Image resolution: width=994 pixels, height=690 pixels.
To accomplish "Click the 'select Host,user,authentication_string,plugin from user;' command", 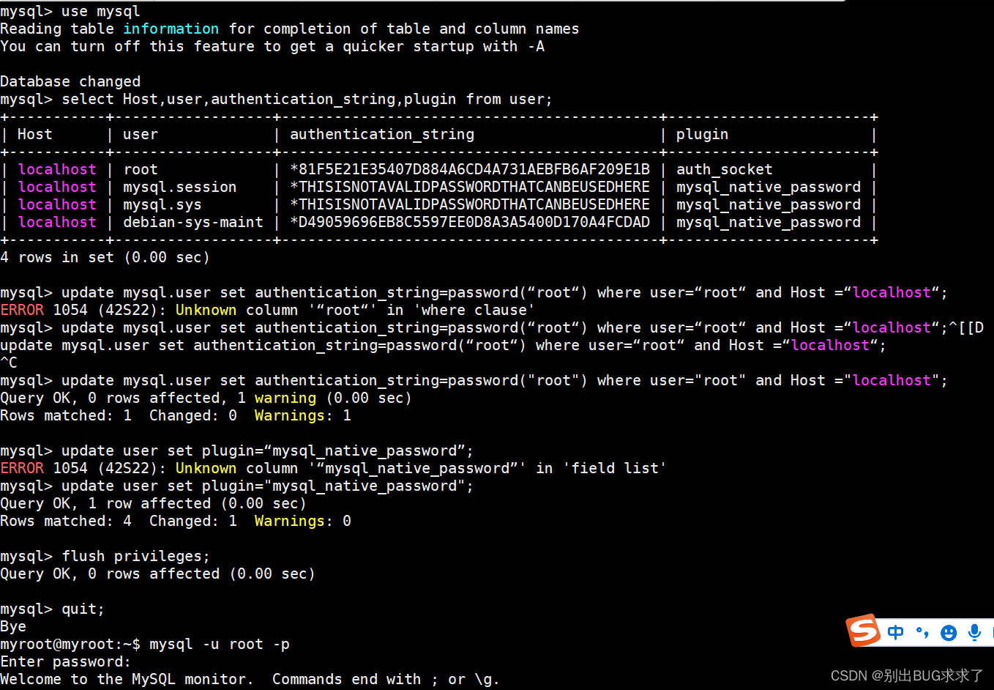I will point(307,99).
